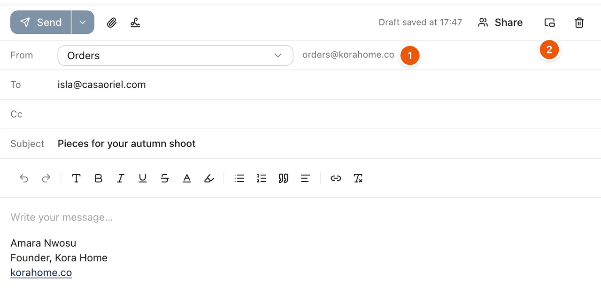The image size is (601, 288).
Task: Insert a block quote
Action: (284, 179)
